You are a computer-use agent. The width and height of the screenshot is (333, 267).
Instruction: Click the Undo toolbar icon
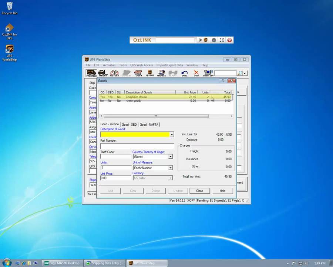click(x=184, y=73)
